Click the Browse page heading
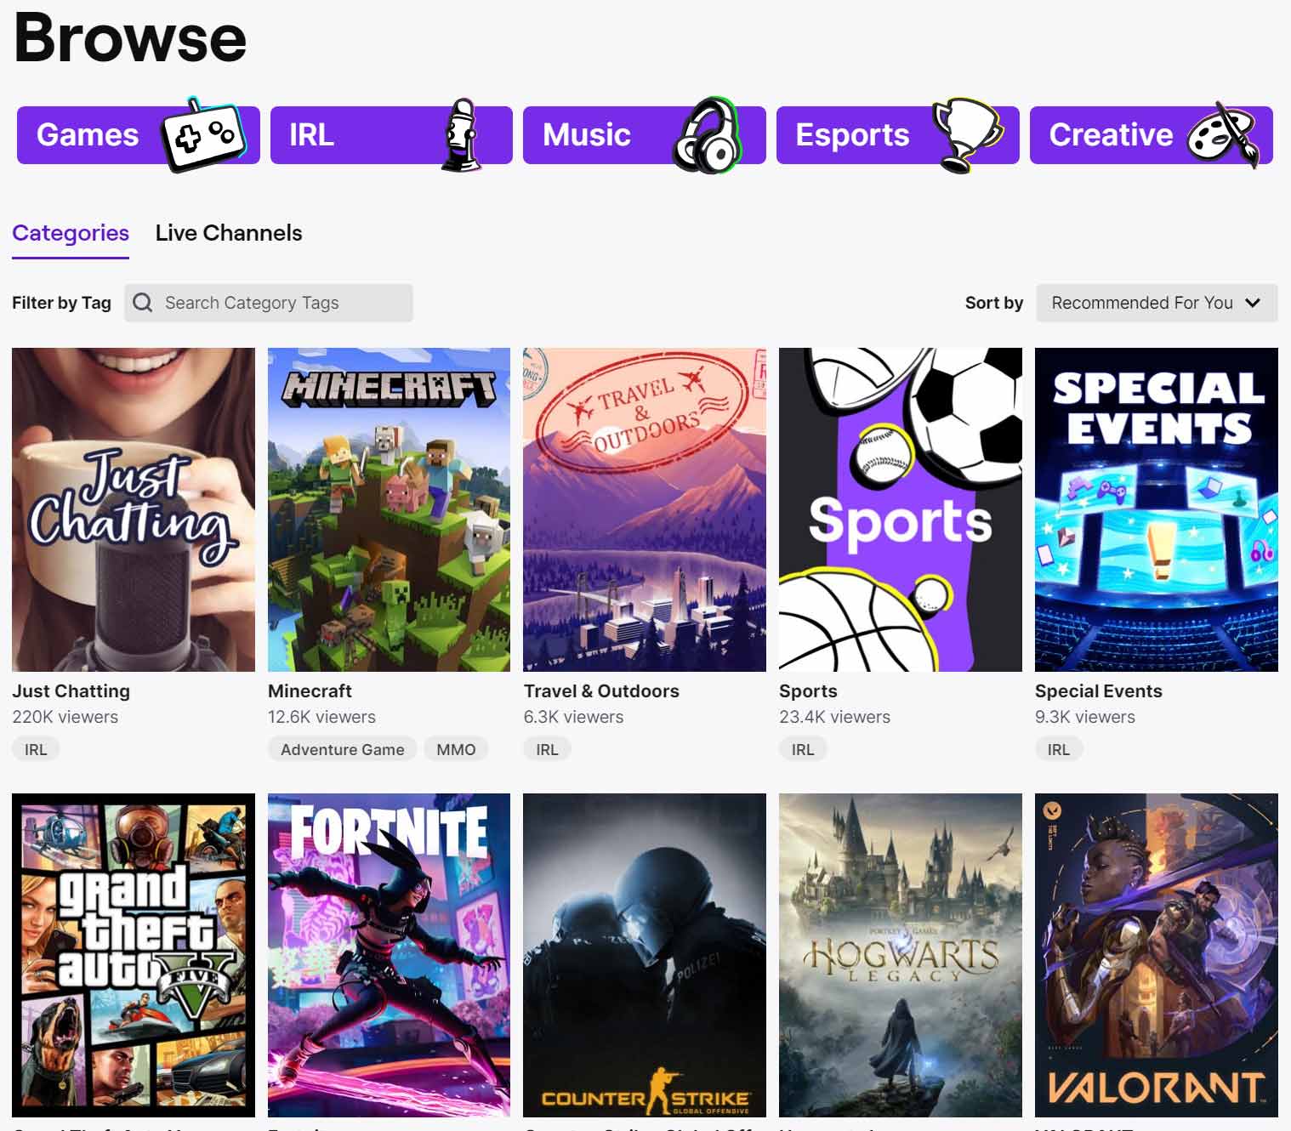 (x=130, y=38)
